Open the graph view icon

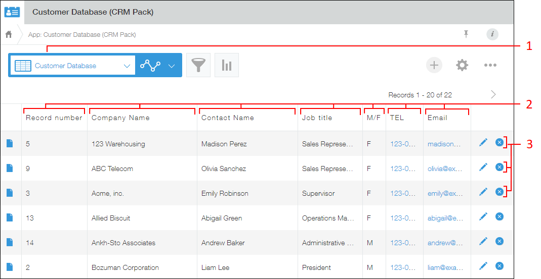click(150, 65)
